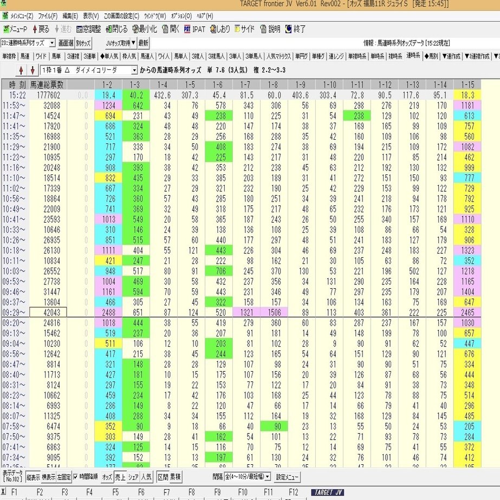Image resolution: width=500 pixels, height=500 pixels.
Task: Select next horse with down arrow
Action: pyautogui.click(x=32, y=70)
